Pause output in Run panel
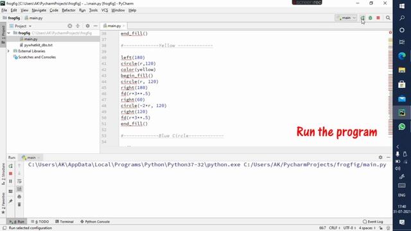 (x=10, y=181)
